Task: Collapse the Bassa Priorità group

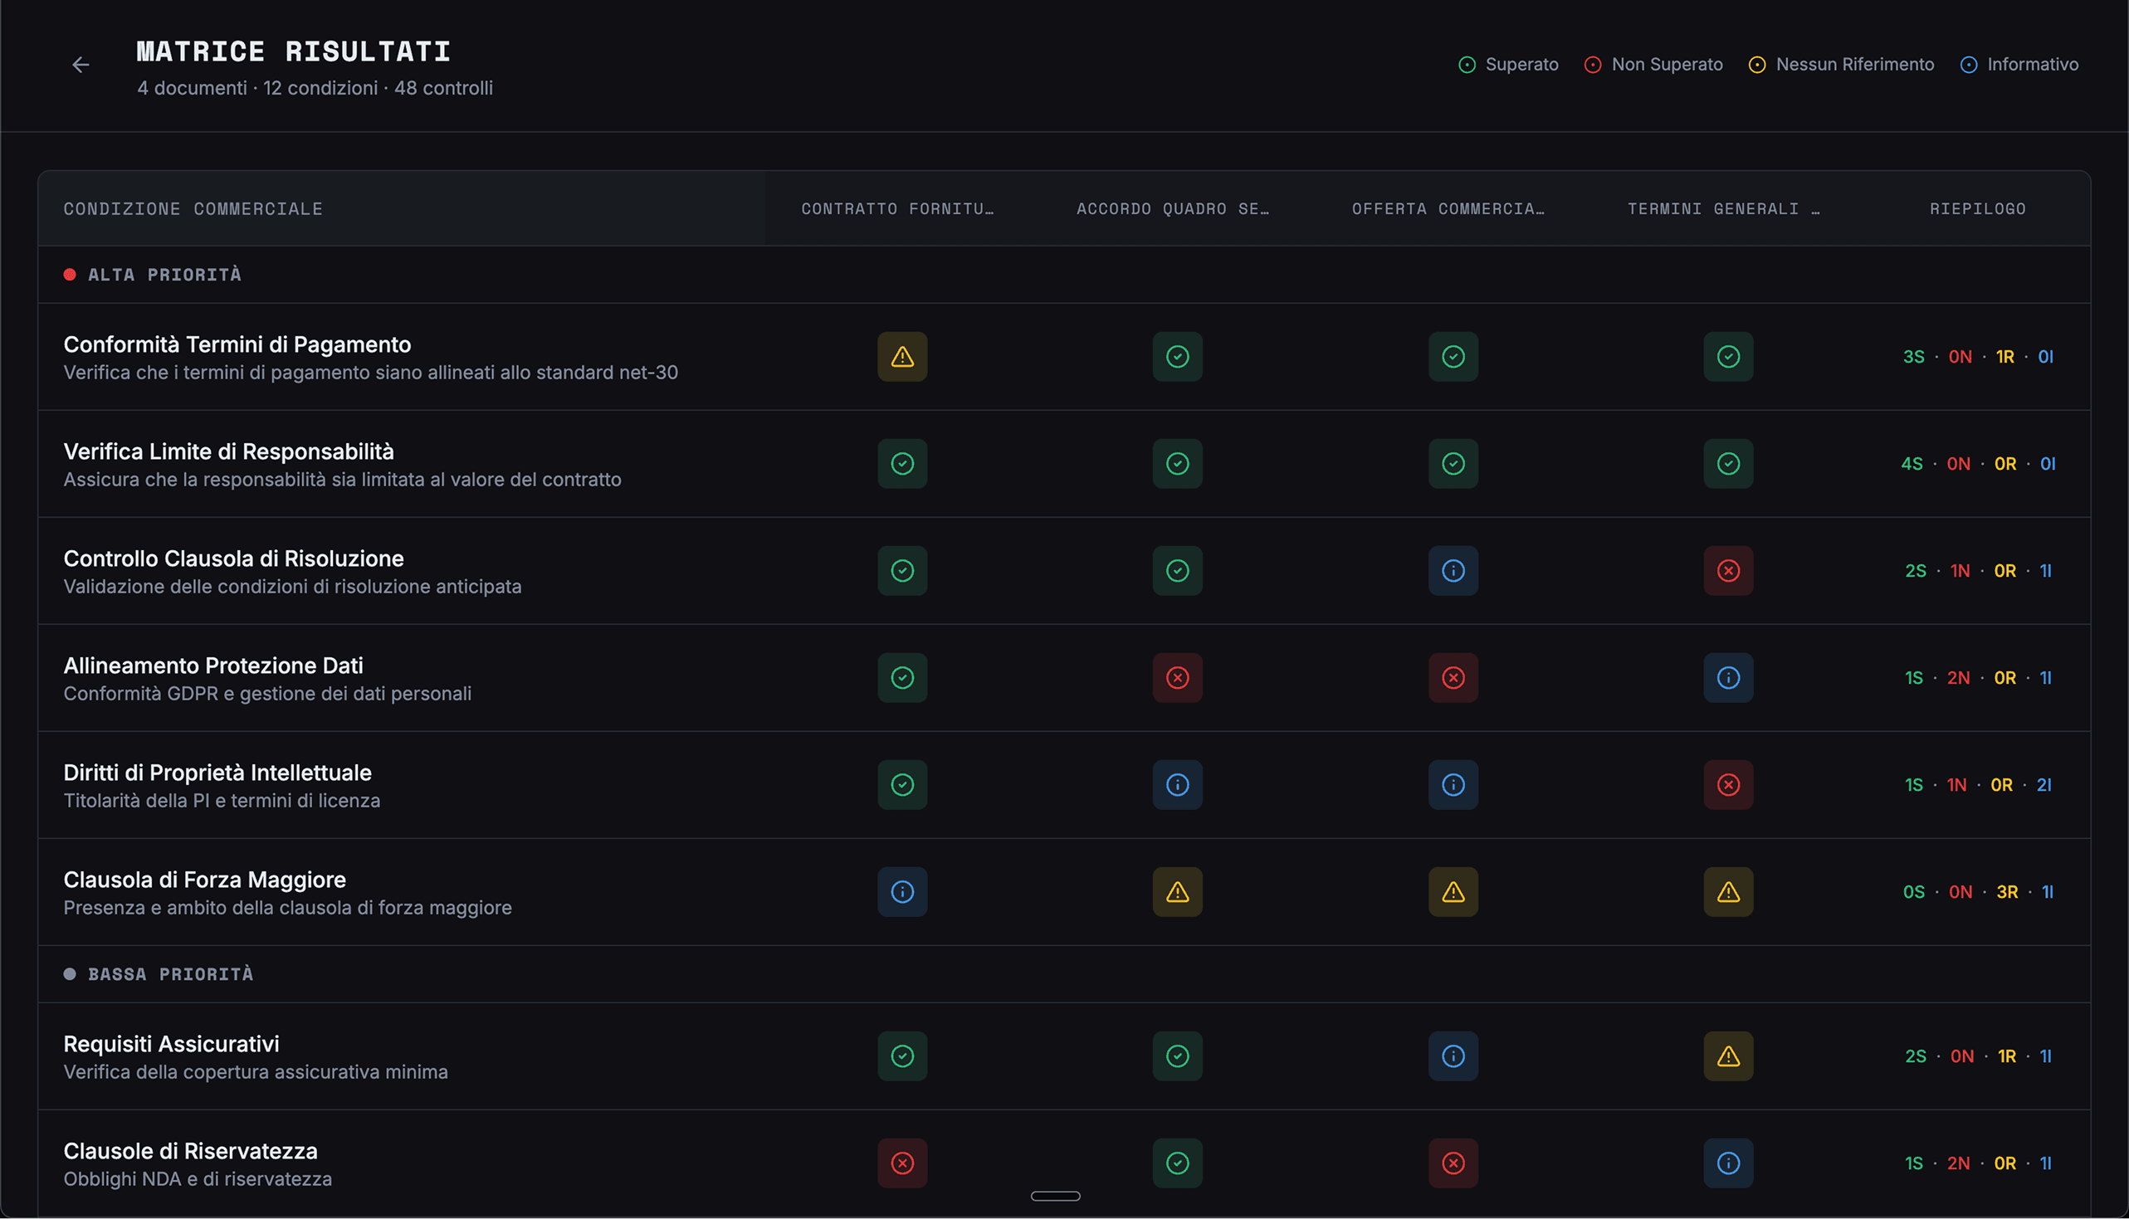Action: pyautogui.click(x=170, y=974)
